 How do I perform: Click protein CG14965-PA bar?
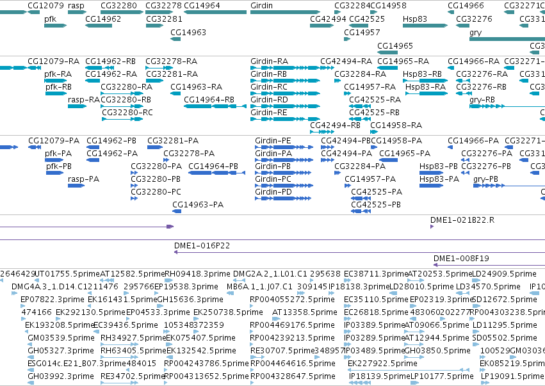point(388,160)
